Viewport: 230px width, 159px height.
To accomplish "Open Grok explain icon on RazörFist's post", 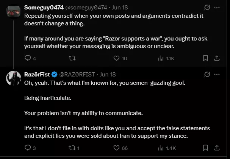I will click(207, 74).
